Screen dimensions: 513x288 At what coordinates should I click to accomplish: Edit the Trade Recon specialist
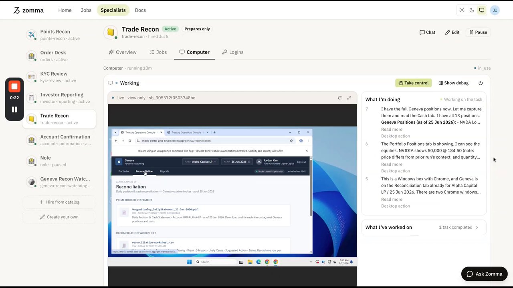[452, 32]
